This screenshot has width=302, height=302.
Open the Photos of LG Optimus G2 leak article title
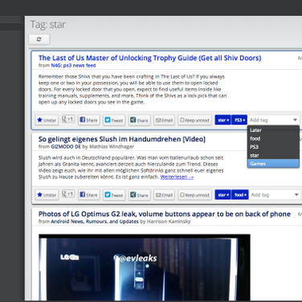165,214
